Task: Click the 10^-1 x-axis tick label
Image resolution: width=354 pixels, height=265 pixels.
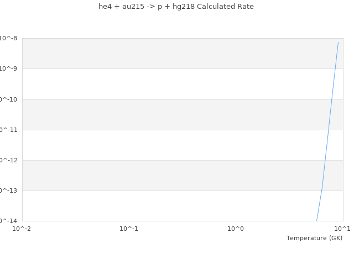Action: (x=129, y=229)
